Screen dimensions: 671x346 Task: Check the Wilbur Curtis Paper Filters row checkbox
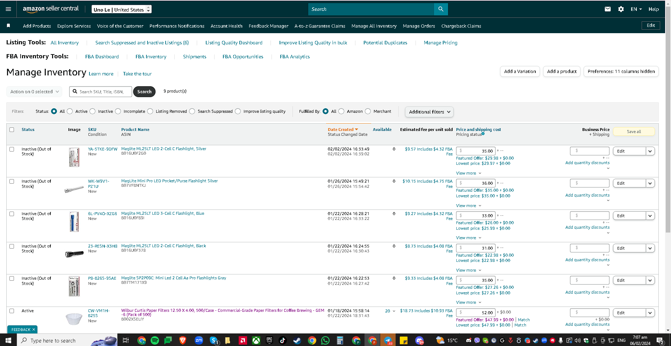(x=12, y=311)
